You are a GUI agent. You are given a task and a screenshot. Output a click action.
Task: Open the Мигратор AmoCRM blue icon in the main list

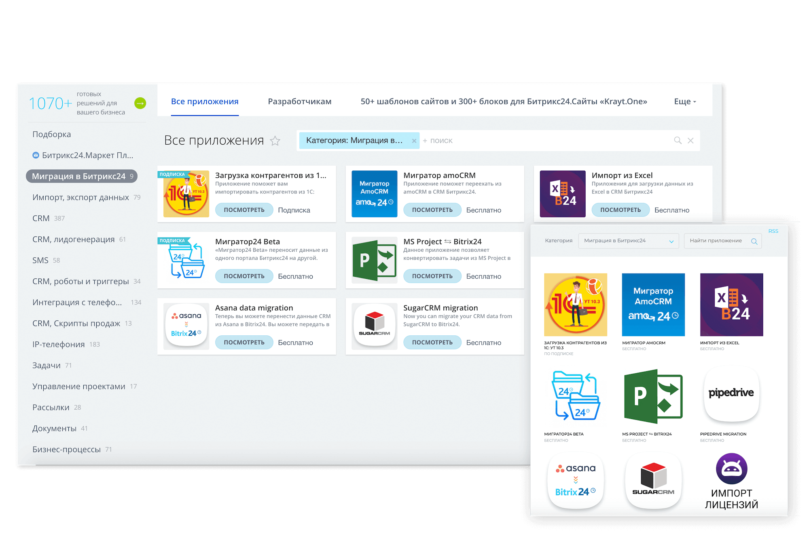pyautogui.click(x=374, y=194)
